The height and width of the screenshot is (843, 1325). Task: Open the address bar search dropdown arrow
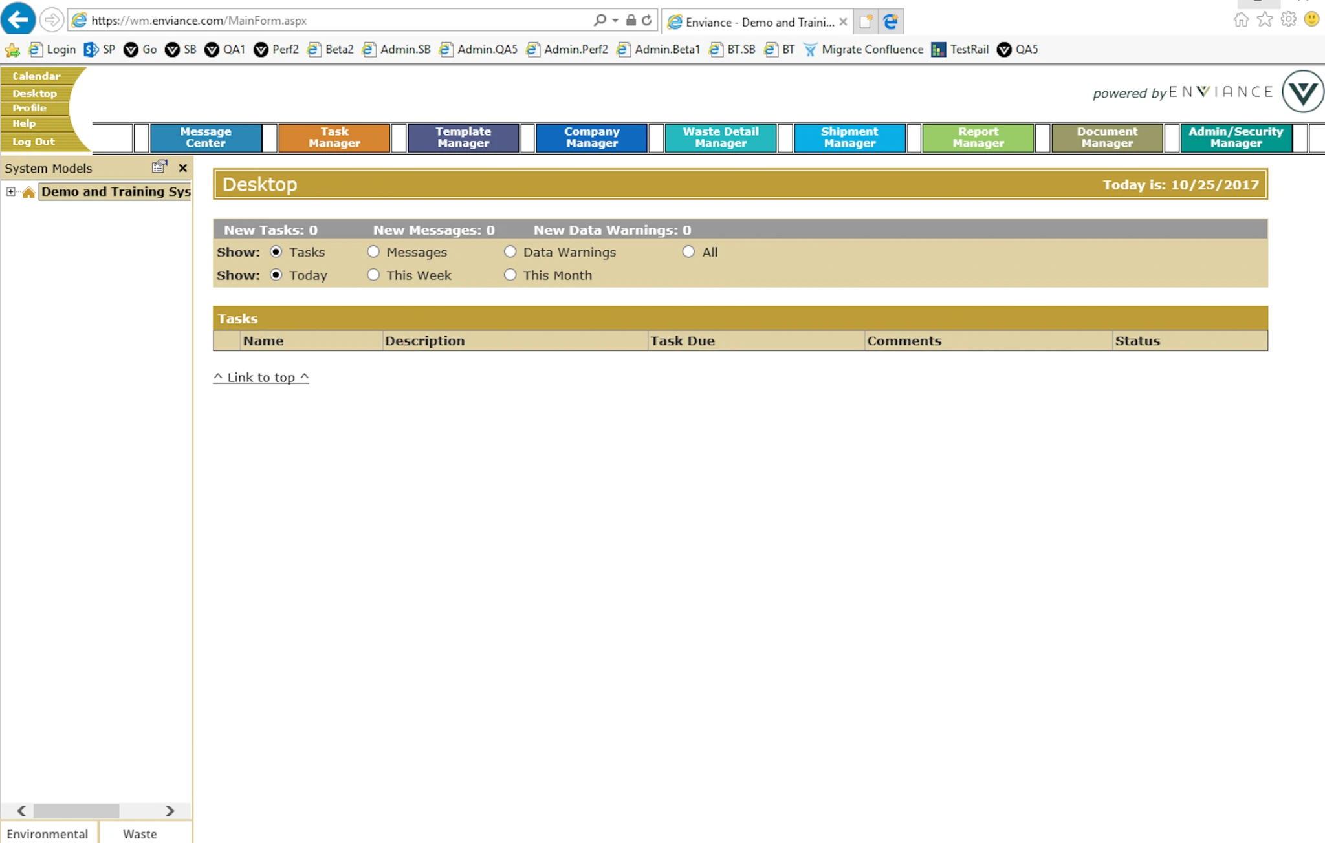tap(615, 20)
